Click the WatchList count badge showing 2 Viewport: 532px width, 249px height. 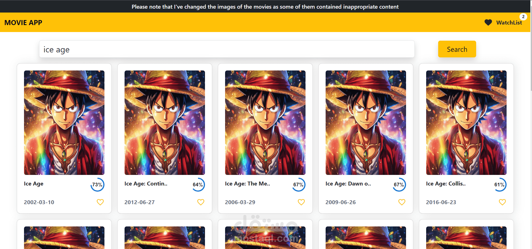[x=523, y=17]
